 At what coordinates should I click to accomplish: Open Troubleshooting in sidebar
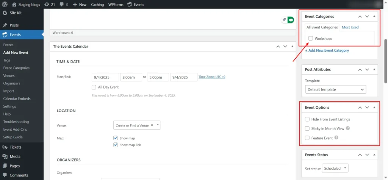(x=16, y=122)
